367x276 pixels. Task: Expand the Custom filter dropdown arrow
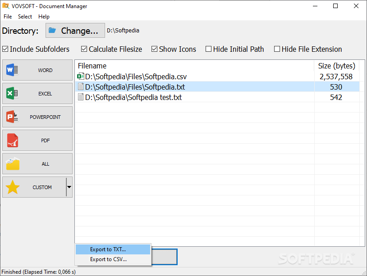[69, 187]
